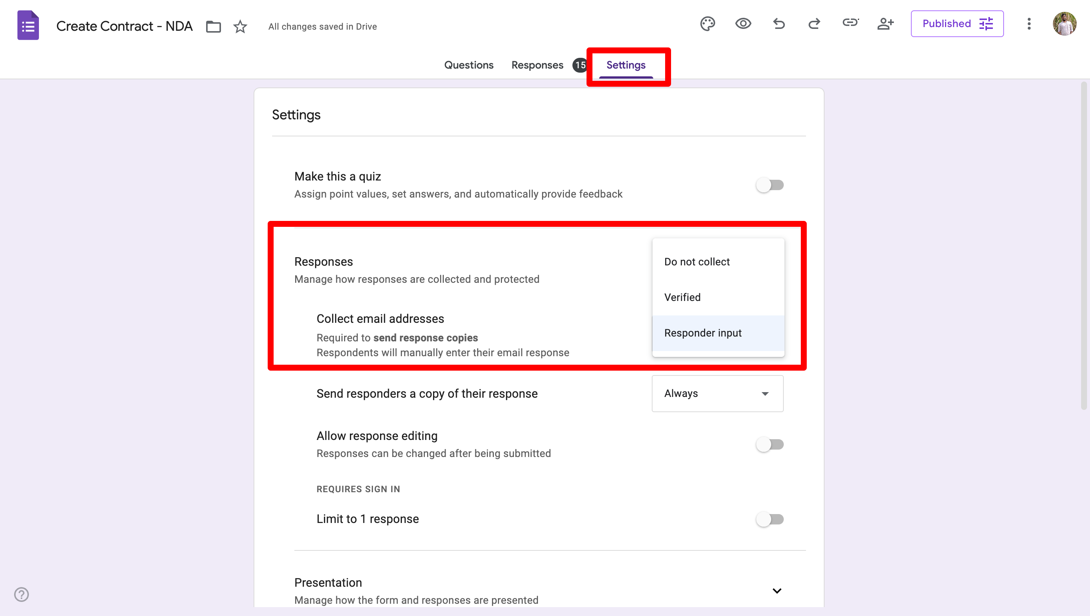Viewport: 1090px width, 616px height.
Task: Turn on Allow response editing
Action: click(x=770, y=444)
